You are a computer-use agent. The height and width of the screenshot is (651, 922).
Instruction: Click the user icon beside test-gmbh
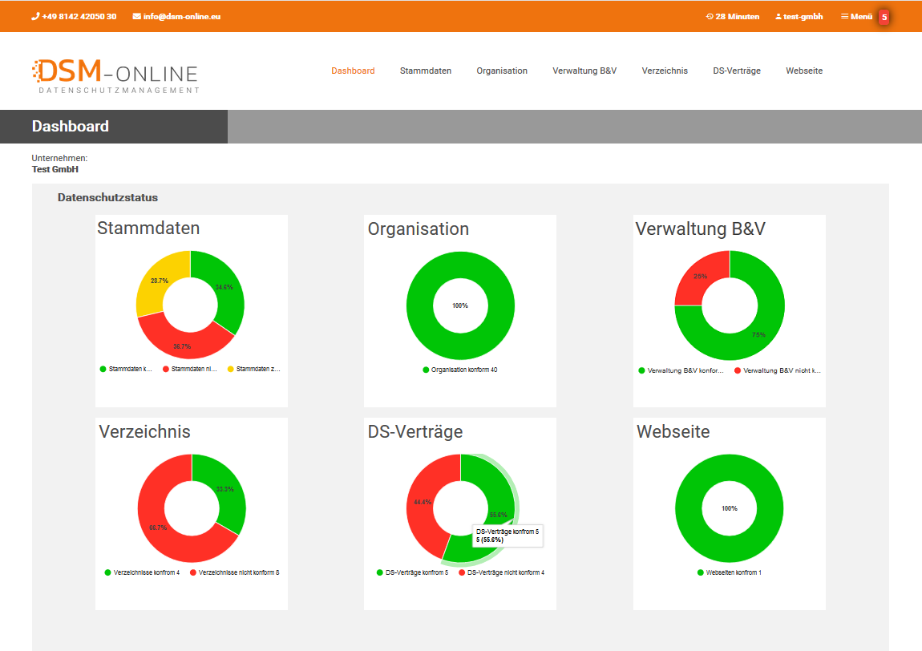778,16
